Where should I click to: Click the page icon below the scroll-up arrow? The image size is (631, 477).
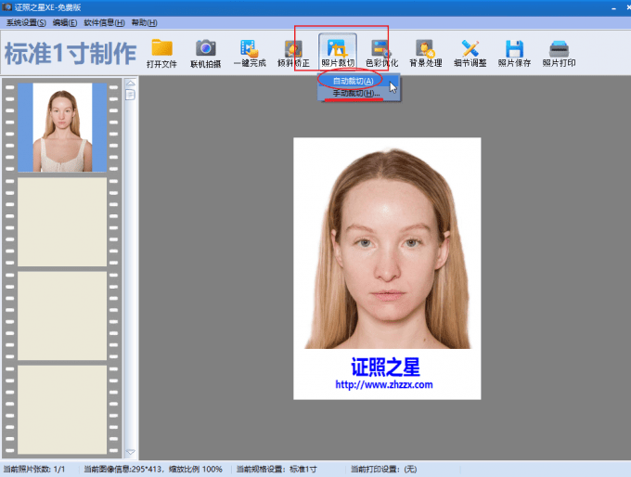click(131, 95)
